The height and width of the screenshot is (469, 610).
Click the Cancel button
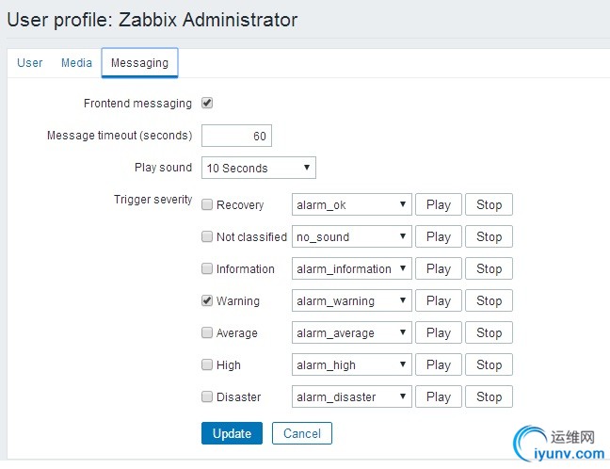coord(302,433)
